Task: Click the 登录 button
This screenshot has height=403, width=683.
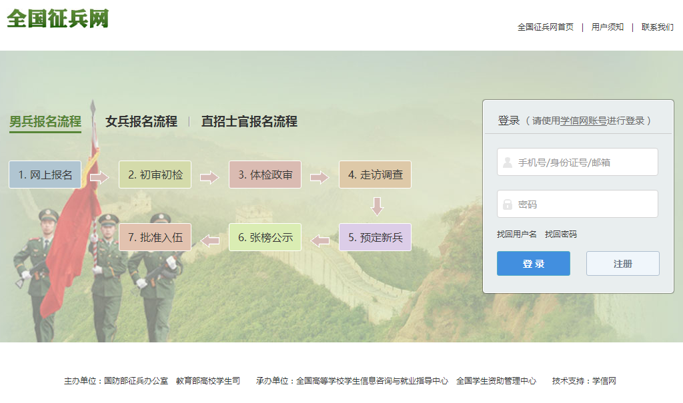Action: pyautogui.click(x=533, y=263)
